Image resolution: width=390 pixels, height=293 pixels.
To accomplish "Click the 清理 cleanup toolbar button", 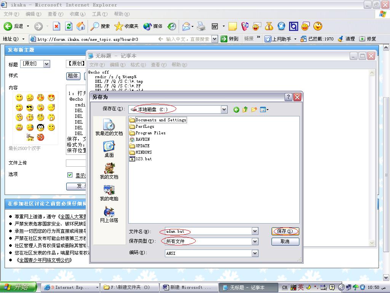I will 346,39.
